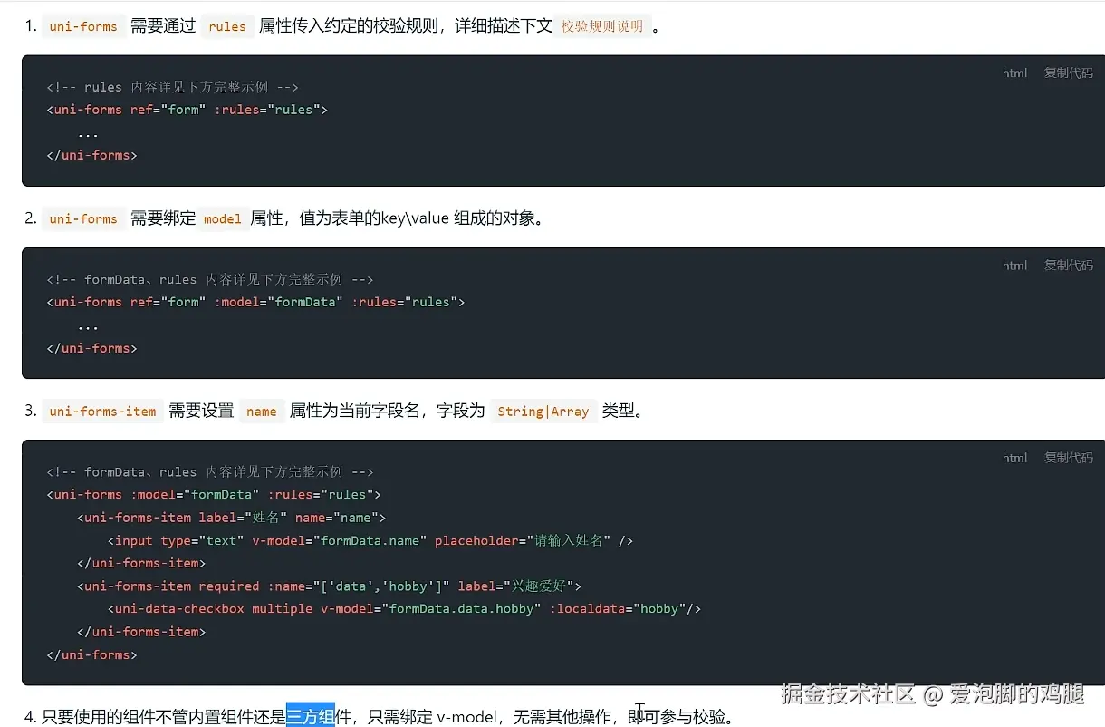The width and height of the screenshot is (1105, 727).
Task: Click the html label above the rules-only code block
Action: point(1014,73)
